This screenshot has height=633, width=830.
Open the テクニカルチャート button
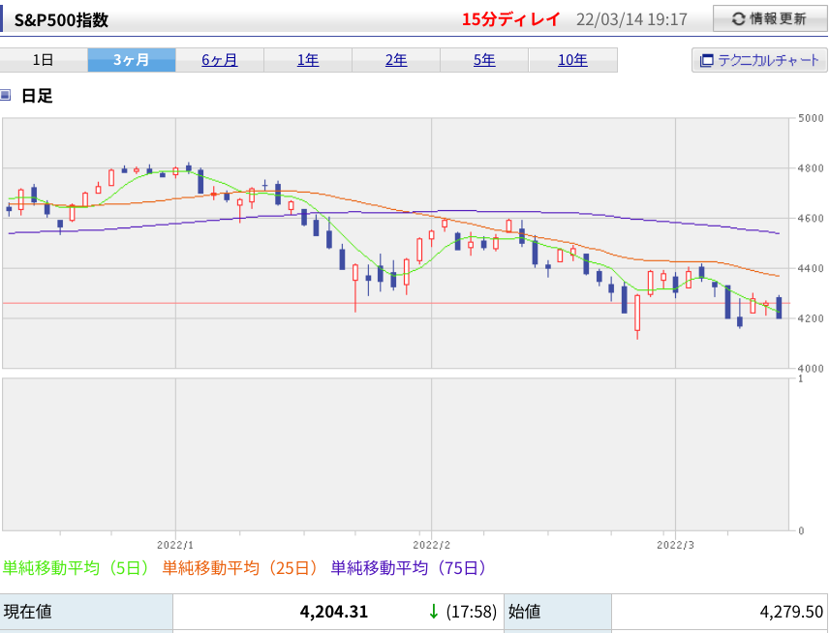(x=759, y=60)
